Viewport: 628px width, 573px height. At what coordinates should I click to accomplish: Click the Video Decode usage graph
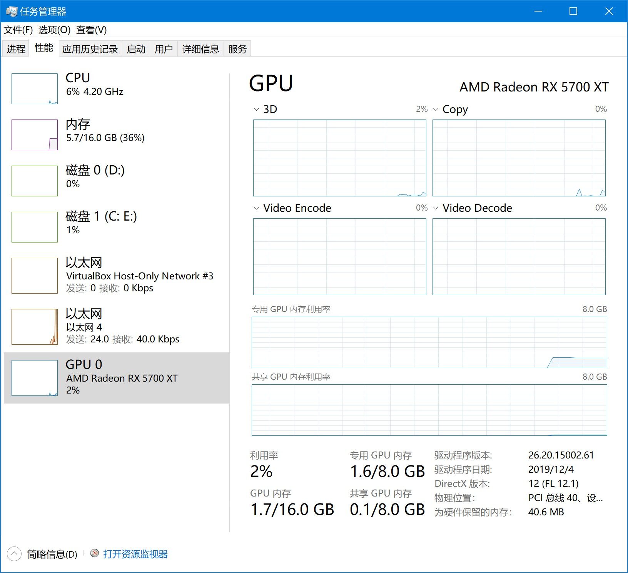(519, 257)
